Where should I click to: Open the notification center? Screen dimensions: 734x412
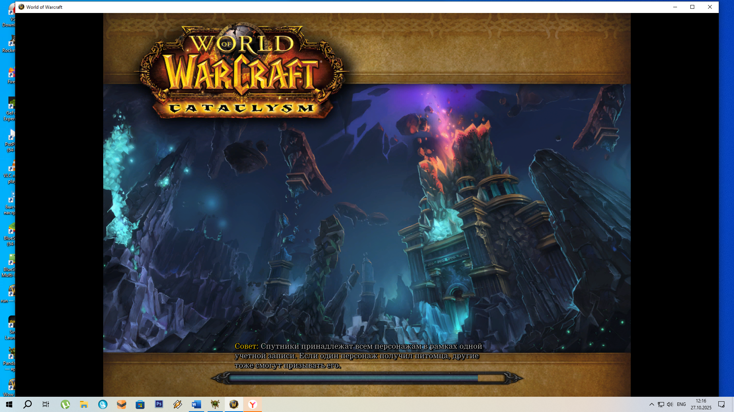pyautogui.click(x=721, y=404)
